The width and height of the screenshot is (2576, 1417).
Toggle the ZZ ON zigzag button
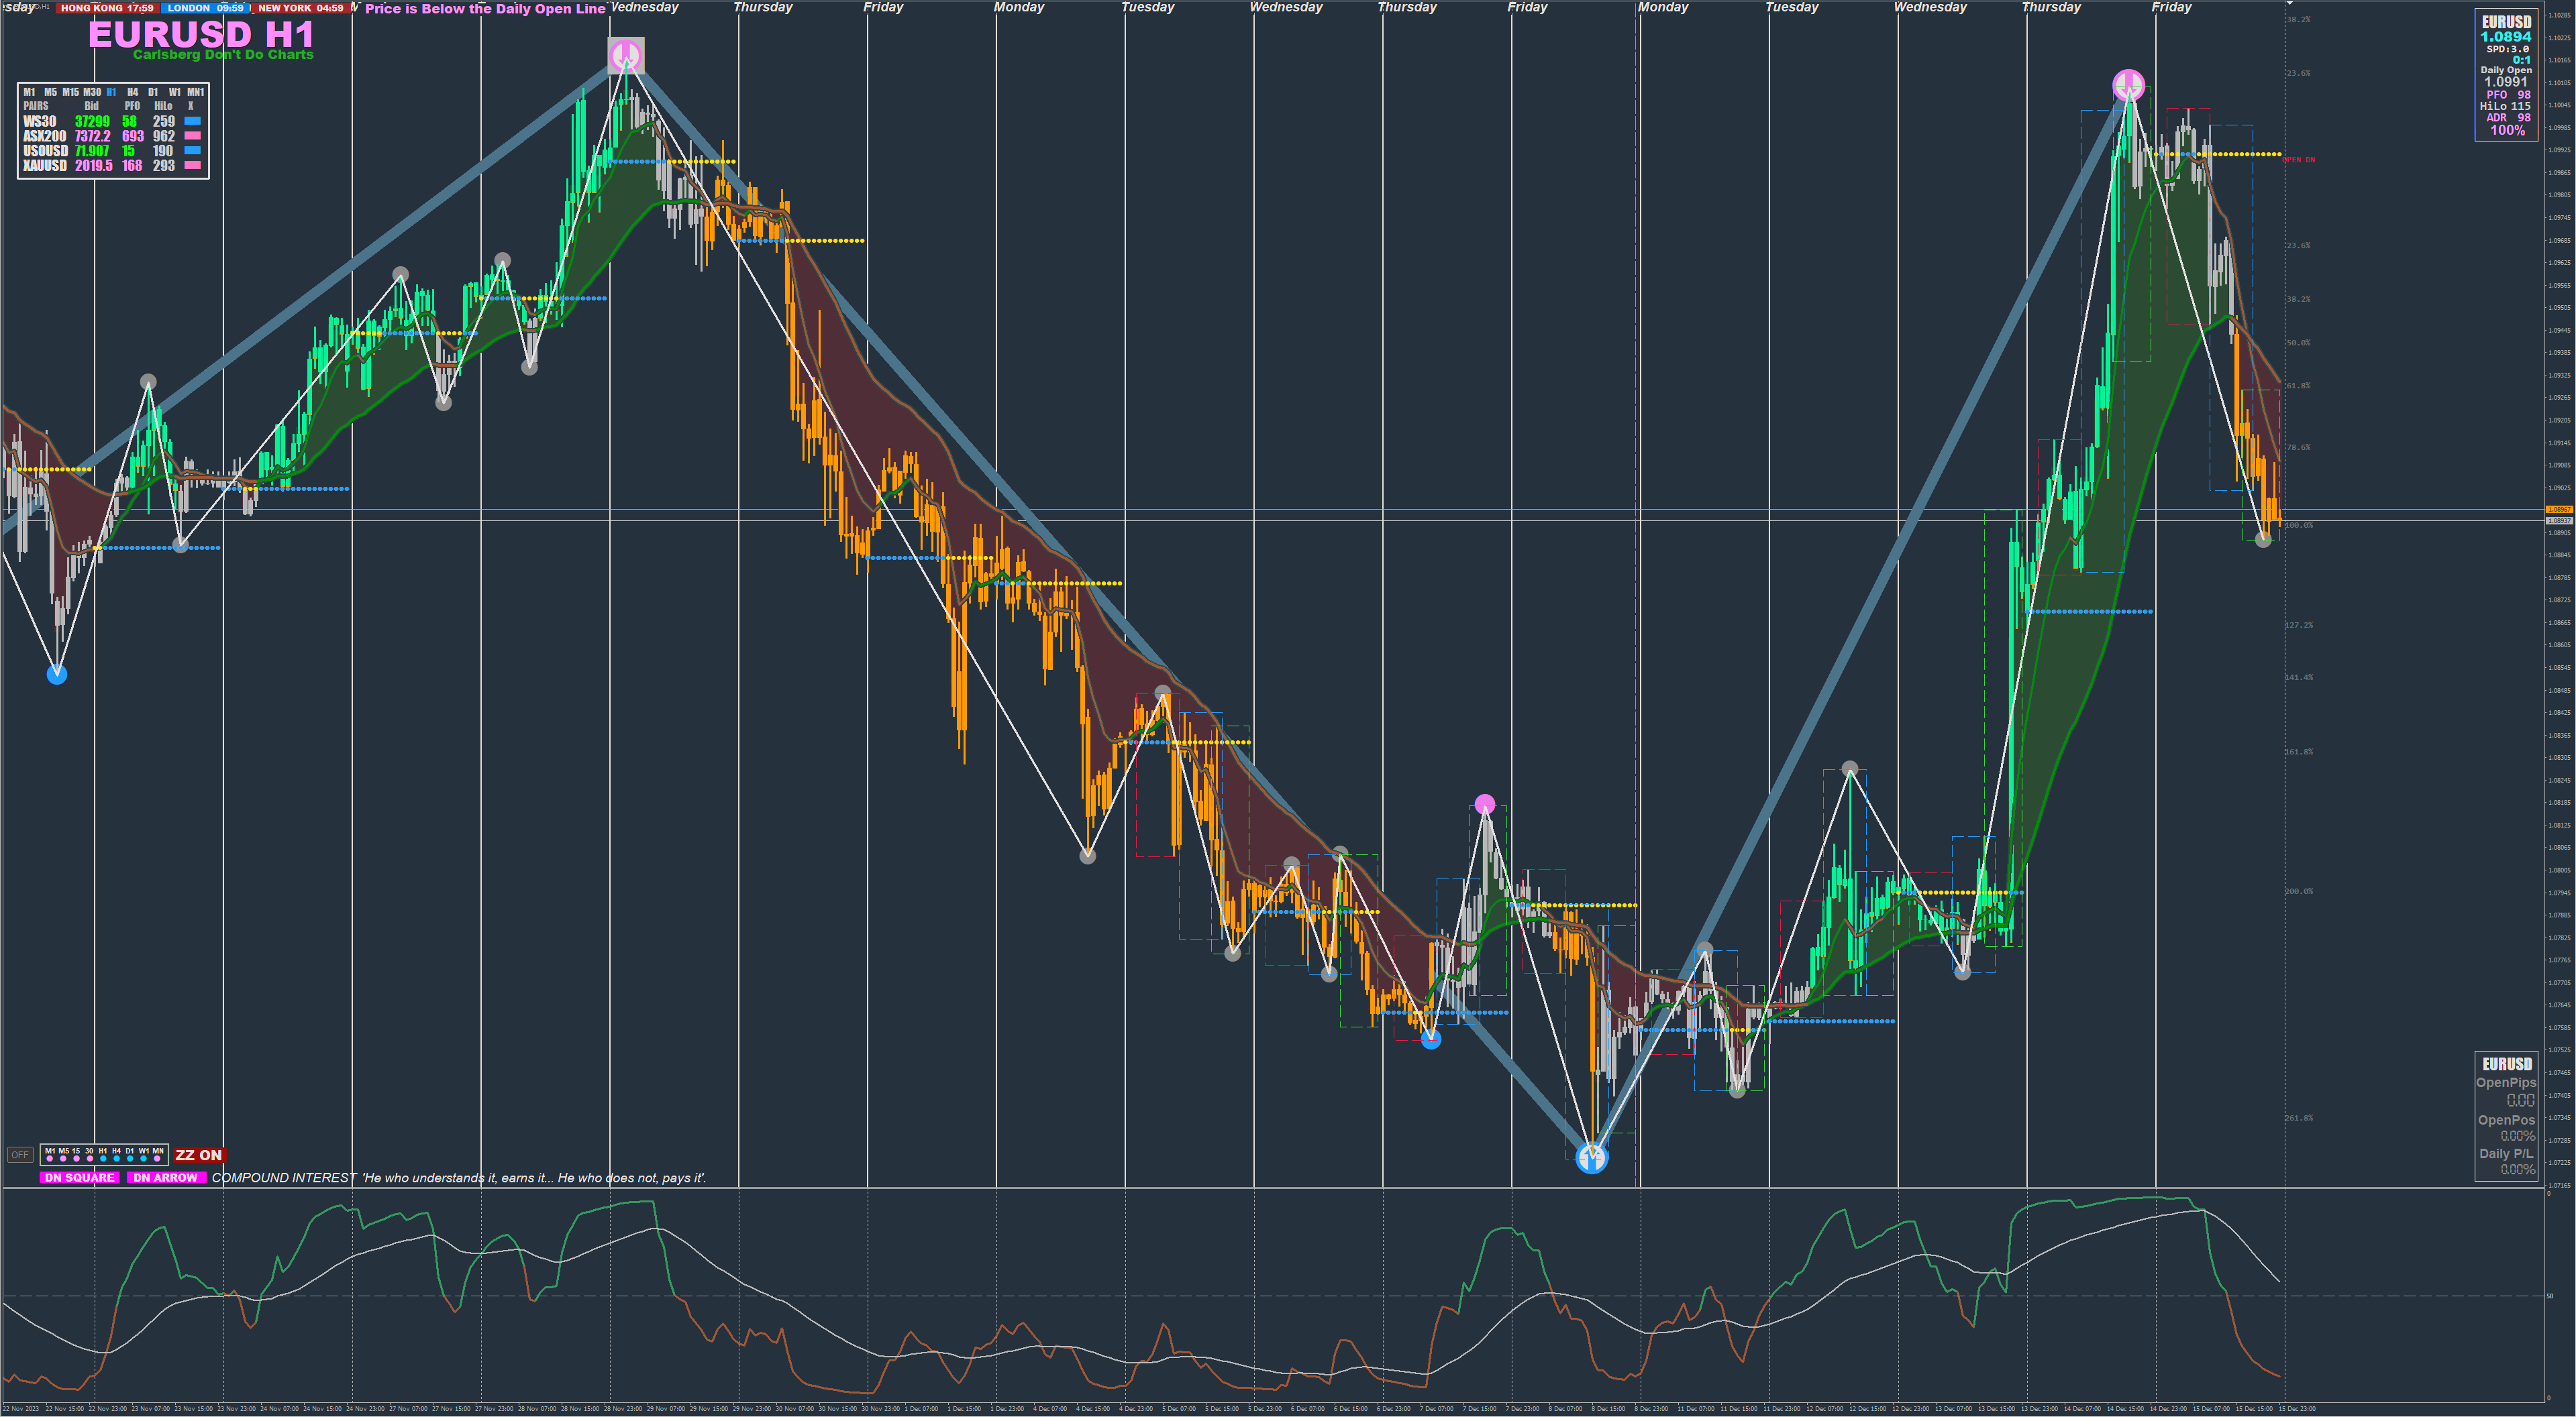point(198,1154)
